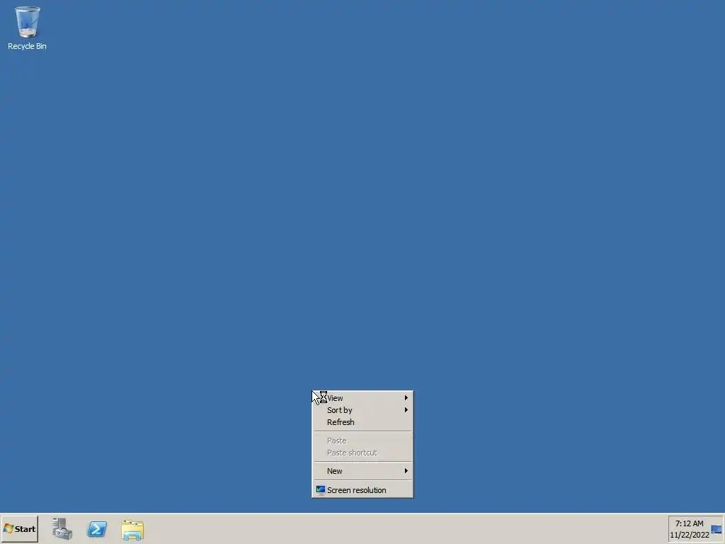Viewport: 725px width, 544px height.
Task: Click the 7:12 AM clock
Action: click(689, 523)
